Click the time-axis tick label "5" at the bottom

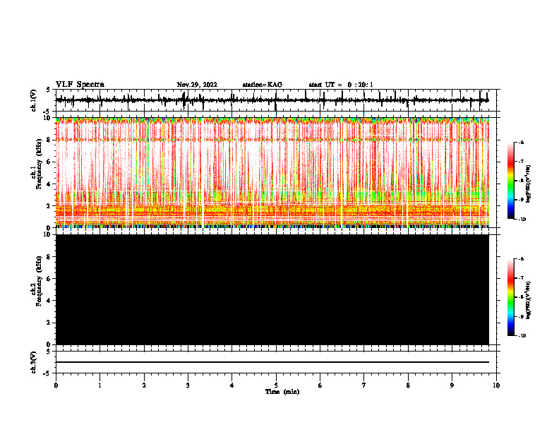(276, 385)
